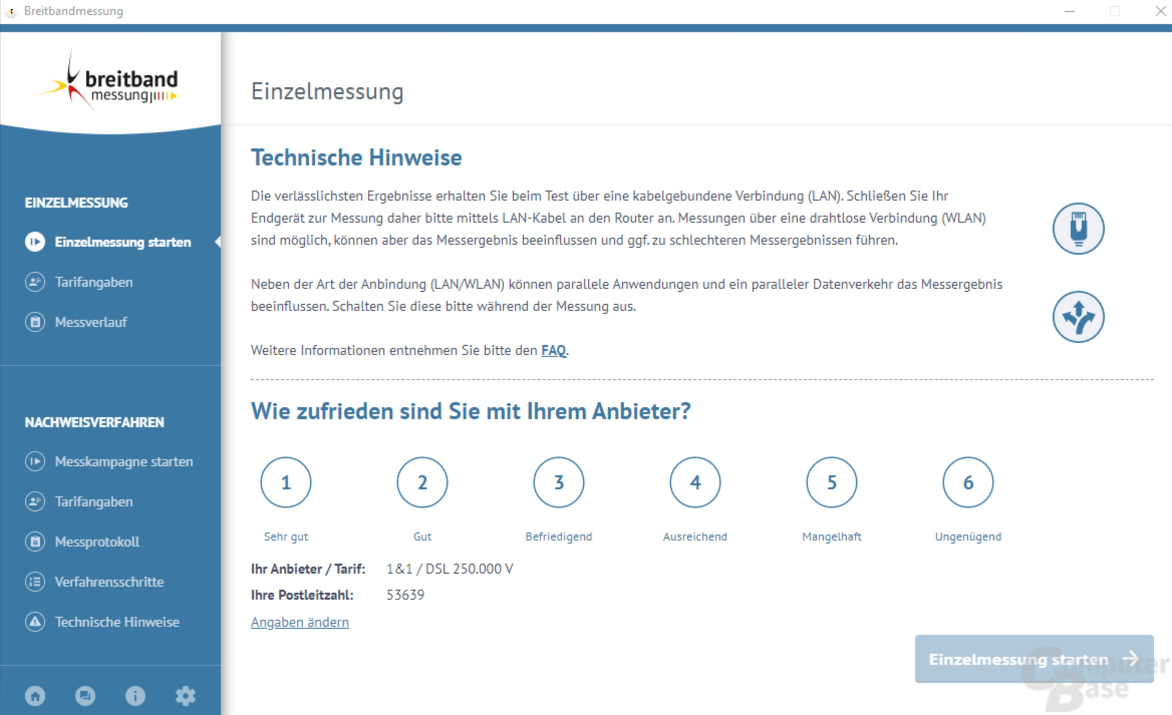Screen dimensions: 1172x715
Task: Click the list icon beside Verfahrensschritte
Action: point(35,582)
